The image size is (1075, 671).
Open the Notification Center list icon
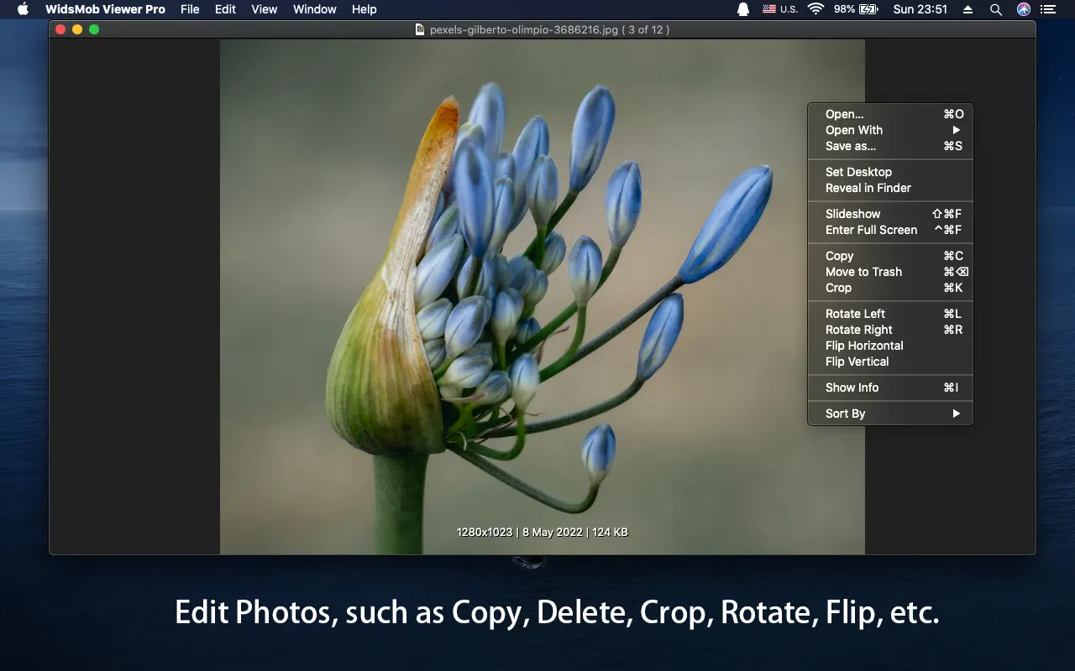(x=1048, y=9)
